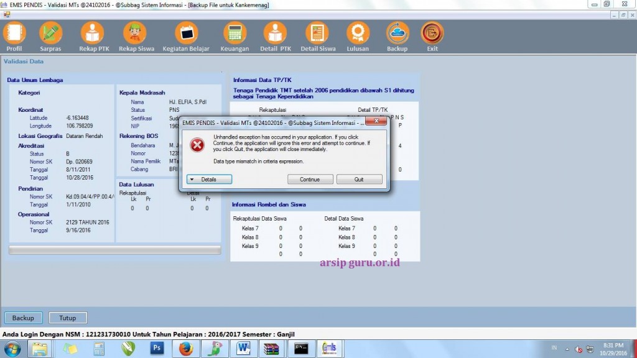
Task: Select 2129 TAHUN 2016 text
Action: click(87, 223)
